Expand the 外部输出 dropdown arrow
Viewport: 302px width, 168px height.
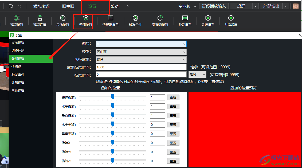[x=286, y=6]
